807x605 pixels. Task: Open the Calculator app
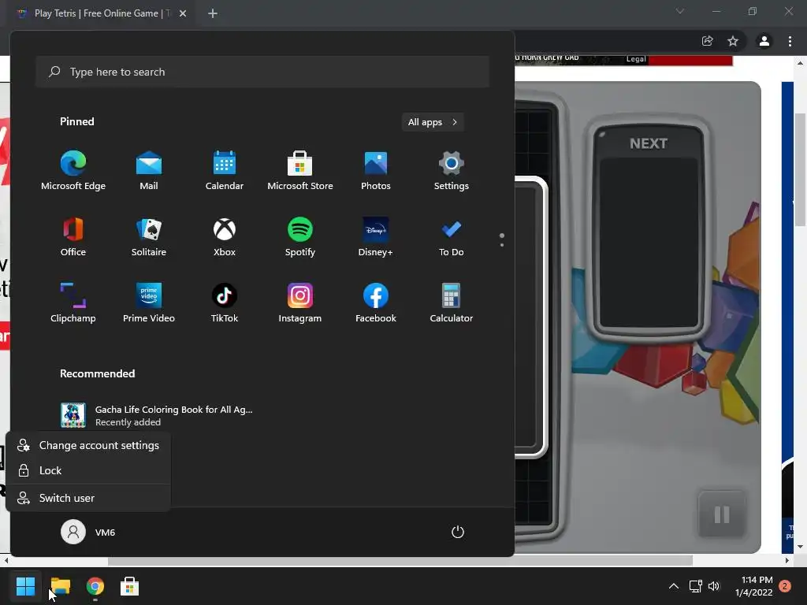[x=452, y=303]
